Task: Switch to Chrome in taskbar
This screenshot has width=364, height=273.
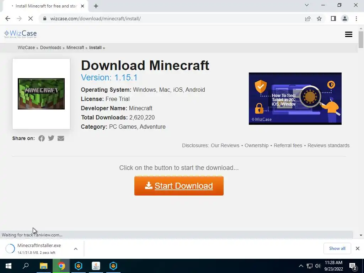Action: click(61, 266)
